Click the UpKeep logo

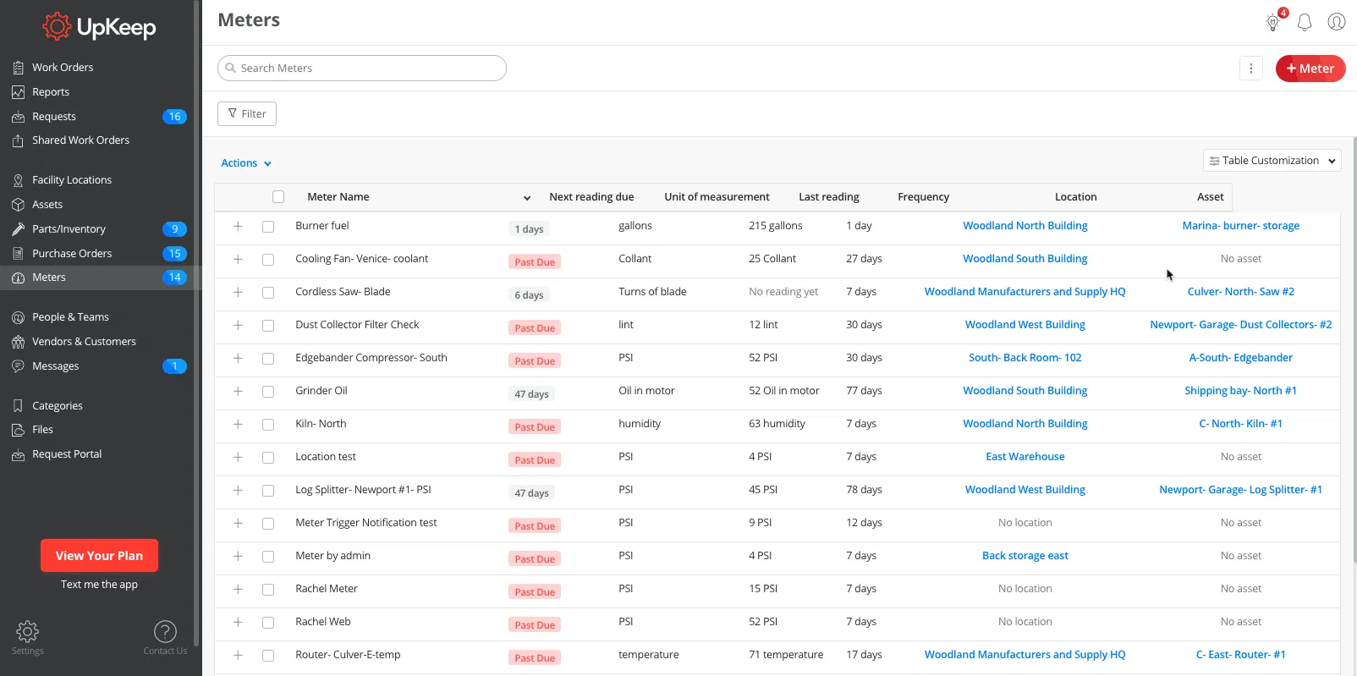click(100, 27)
